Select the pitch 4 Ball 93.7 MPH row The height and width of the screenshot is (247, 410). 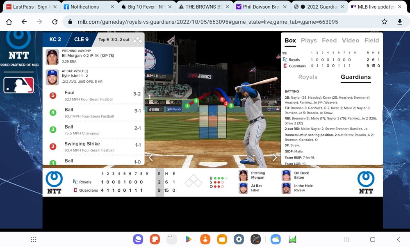(x=94, y=113)
